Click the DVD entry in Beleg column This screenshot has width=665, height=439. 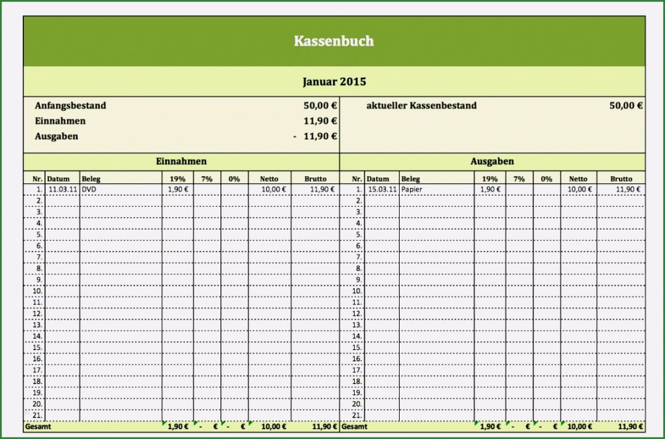tap(89, 189)
